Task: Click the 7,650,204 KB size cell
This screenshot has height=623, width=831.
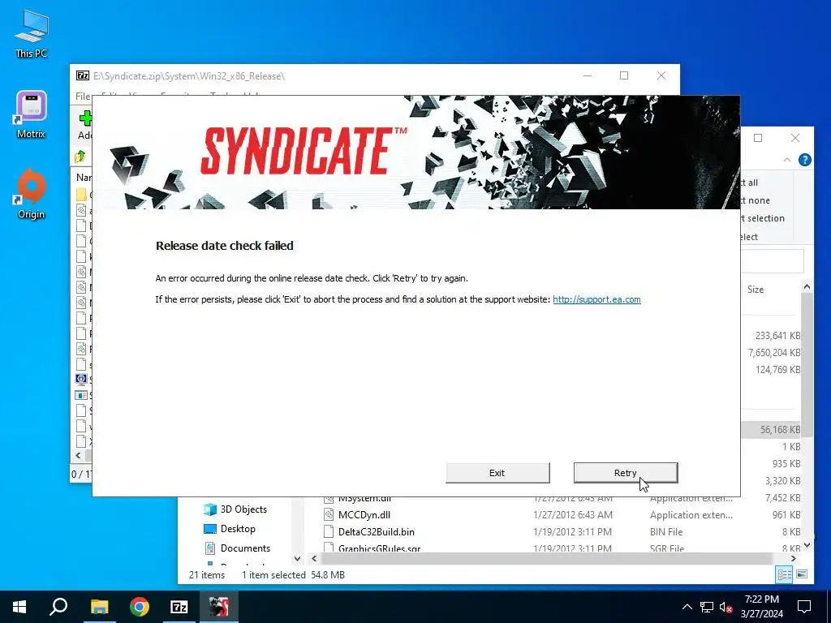Action: pyautogui.click(x=773, y=352)
